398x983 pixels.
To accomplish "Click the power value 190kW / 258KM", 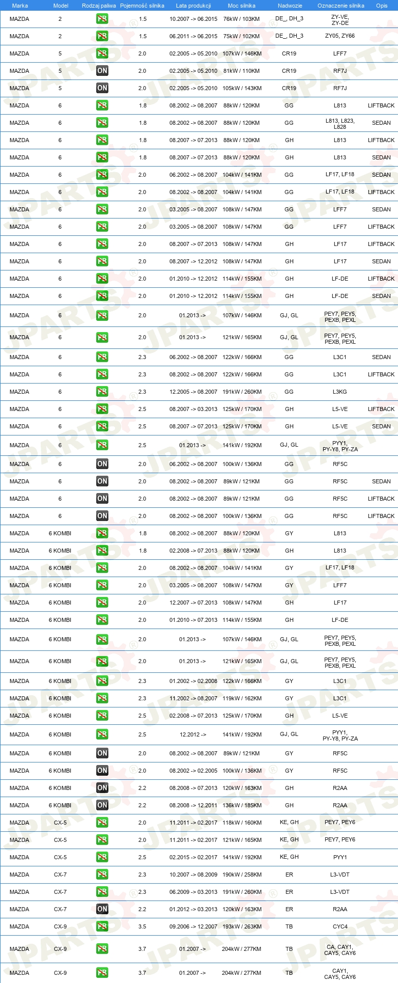I will (242, 875).
